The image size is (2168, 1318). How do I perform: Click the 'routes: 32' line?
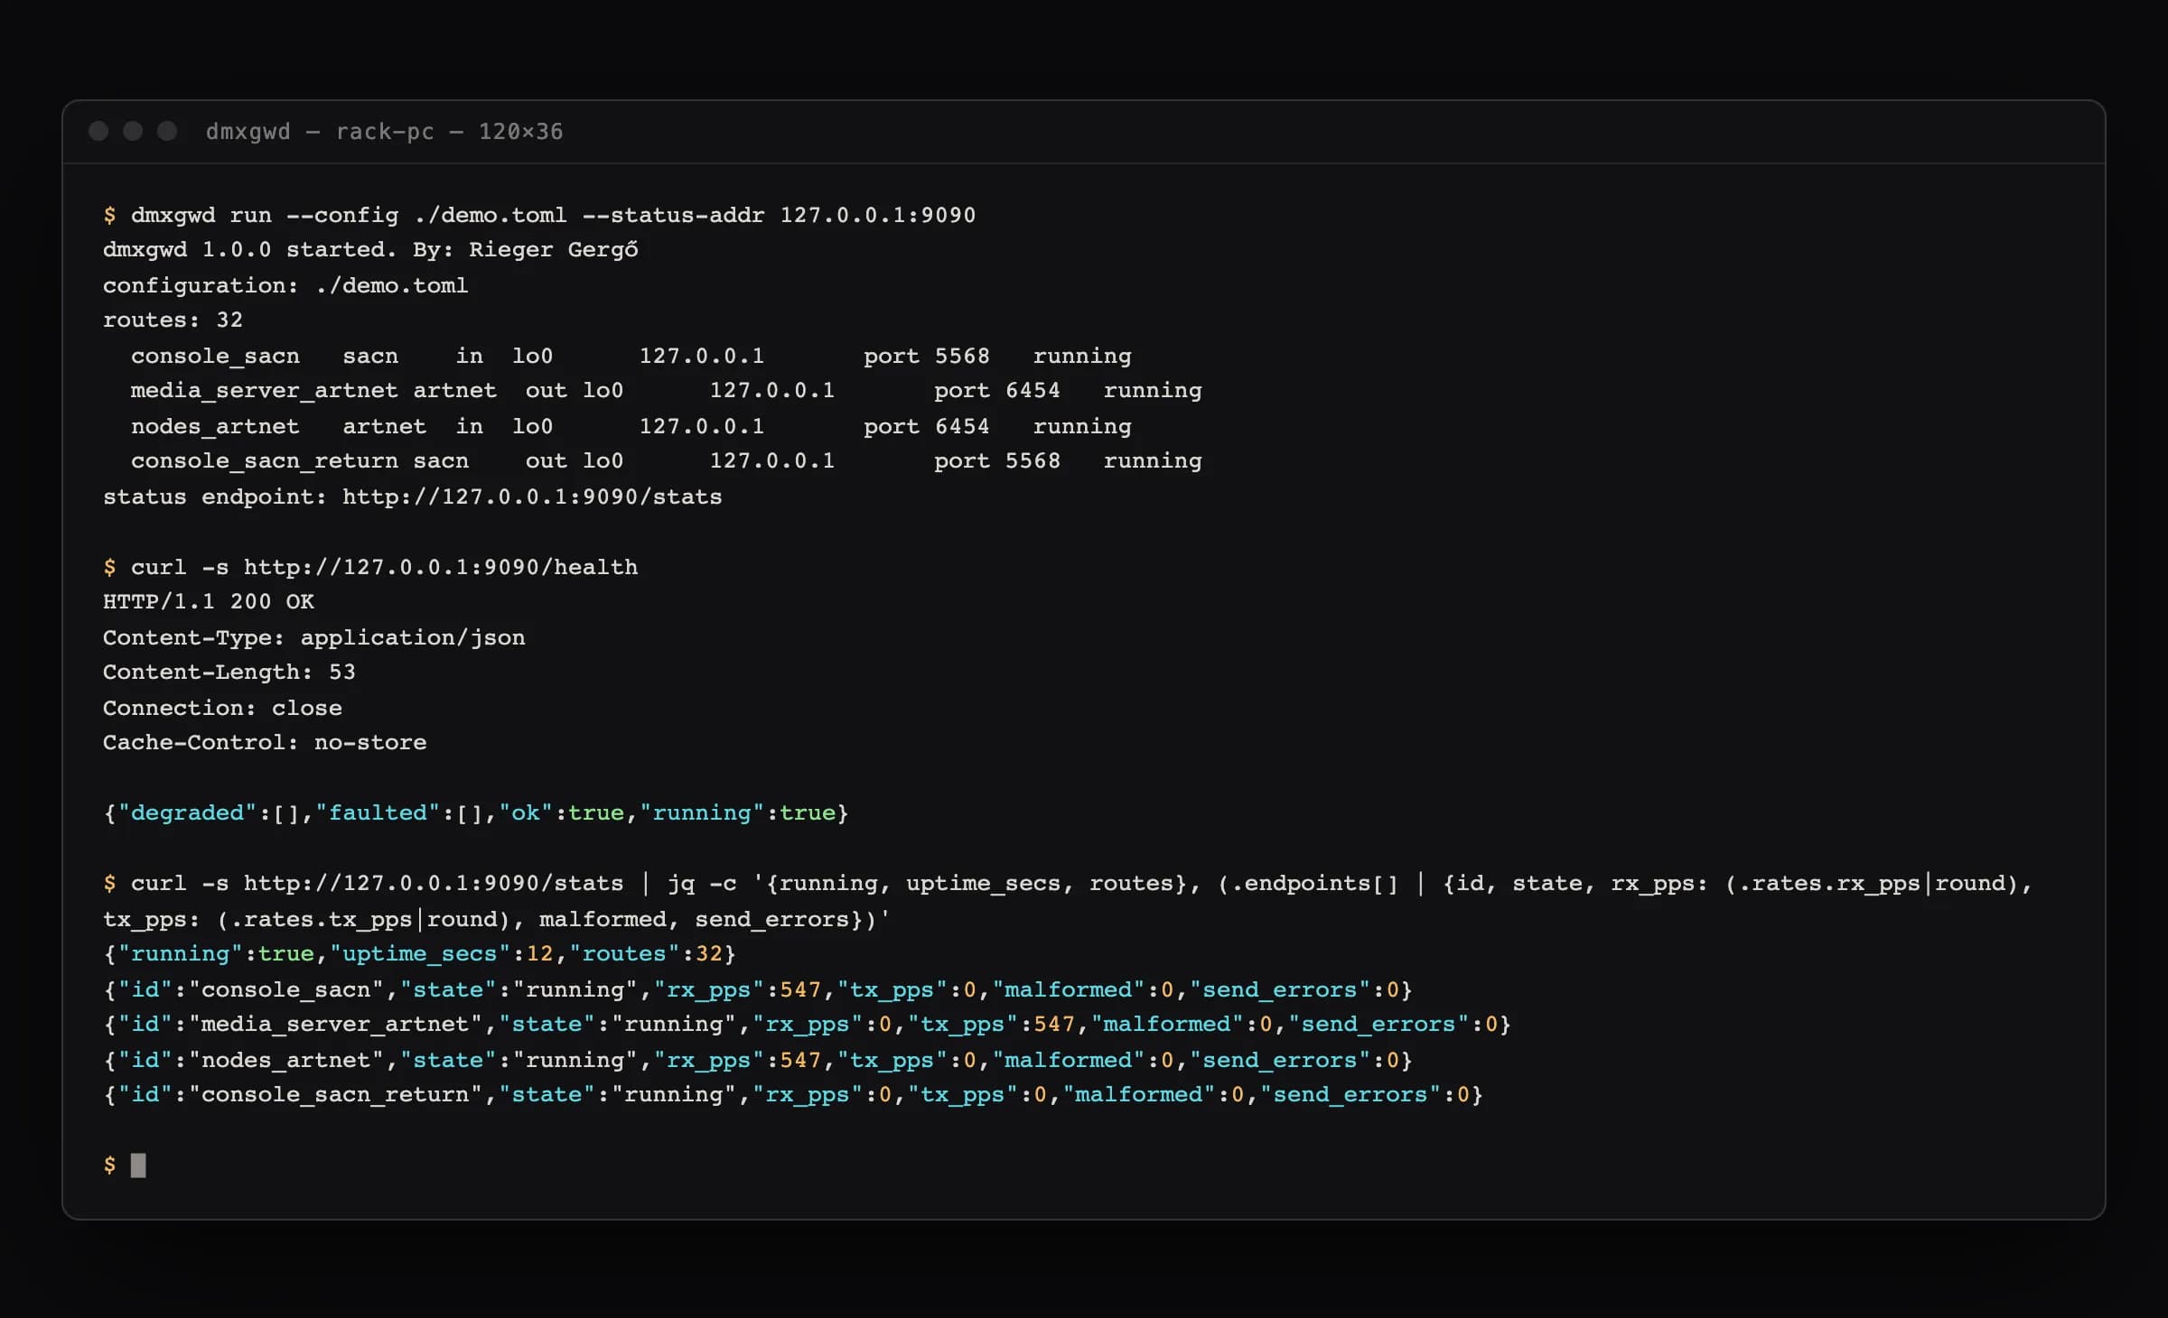pos(173,320)
